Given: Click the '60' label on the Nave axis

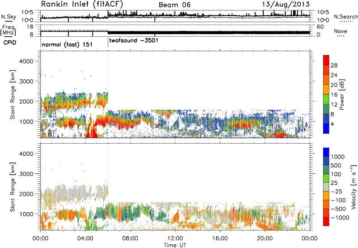Looking at the screenshot, I should pyautogui.click(x=320, y=27).
